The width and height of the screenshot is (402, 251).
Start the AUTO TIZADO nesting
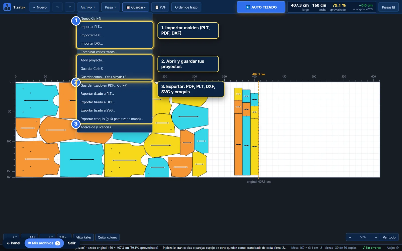(x=261, y=7)
